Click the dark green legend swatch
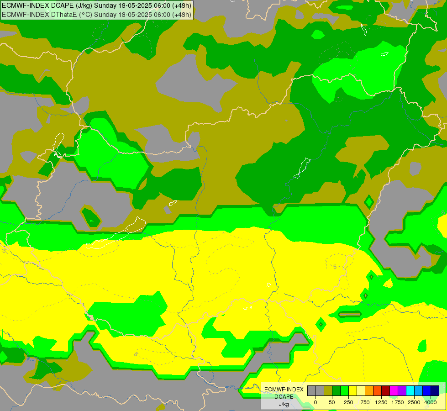The height and width of the screenshot is (411, 447). pyautogui.click(x=337, y=390)
